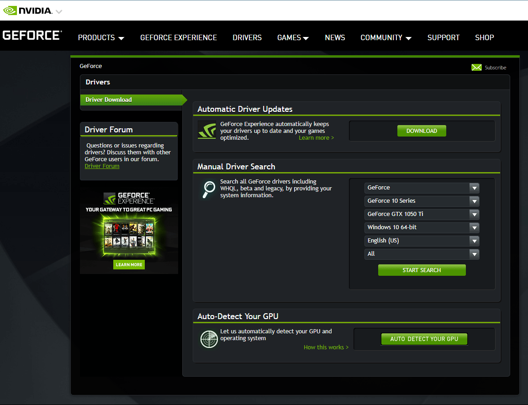The width and height of the screenshot is (528, 405).
Task: Open the PRODUCTS menu
Action: [101, 38]
